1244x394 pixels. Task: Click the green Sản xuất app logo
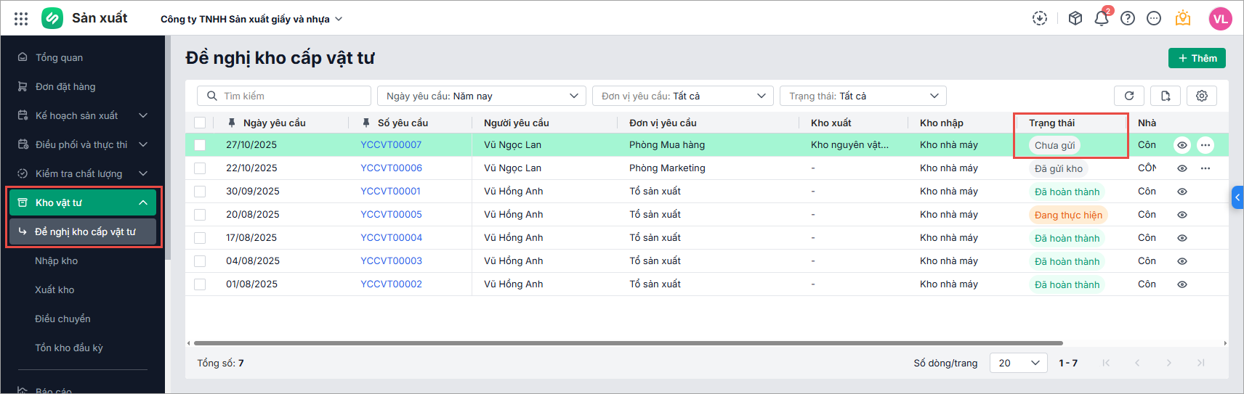pyautogui.click(x=52, y=18)
